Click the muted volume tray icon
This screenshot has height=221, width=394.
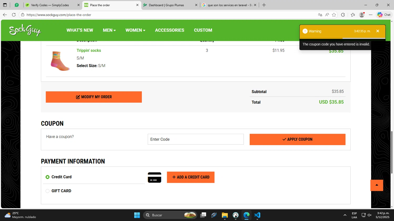point(370,215)
